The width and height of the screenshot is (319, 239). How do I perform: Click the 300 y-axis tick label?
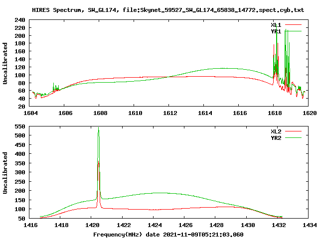20,172
